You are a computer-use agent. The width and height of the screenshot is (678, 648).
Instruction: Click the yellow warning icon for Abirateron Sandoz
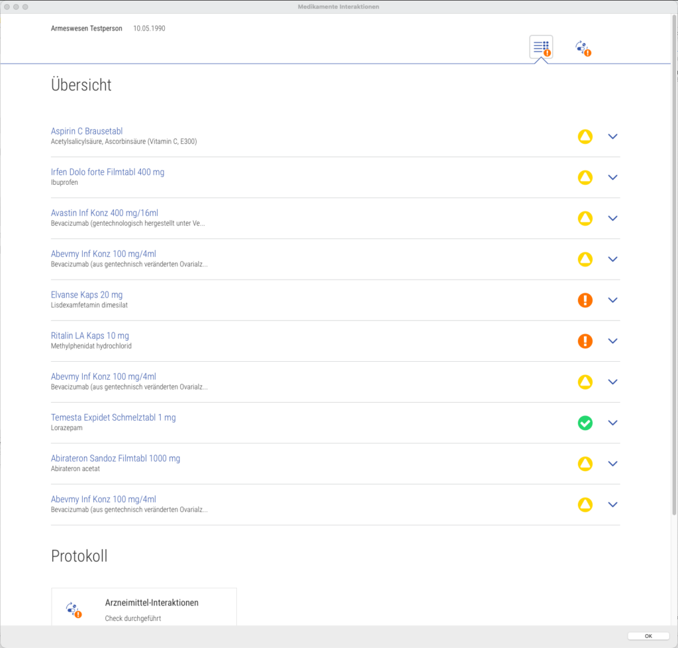pyautogui.click(x=585, y=464)
